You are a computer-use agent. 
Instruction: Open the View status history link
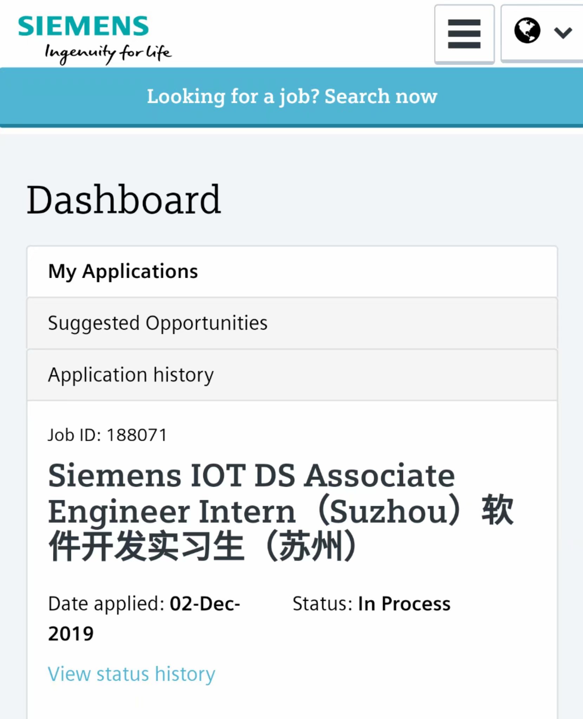click(x=131, y=674)
